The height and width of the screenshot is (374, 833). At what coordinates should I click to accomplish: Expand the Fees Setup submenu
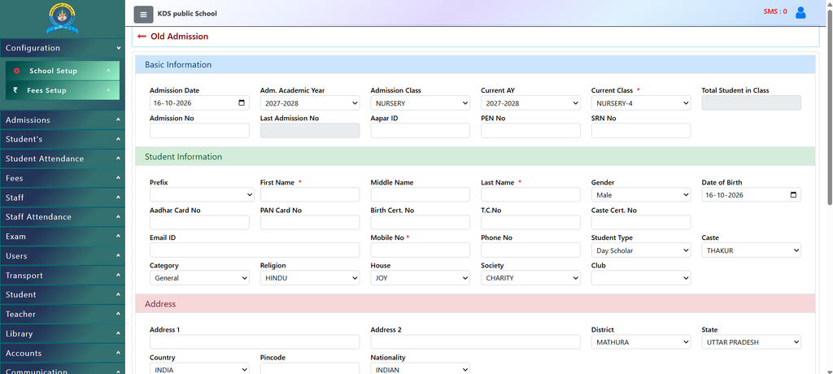(63, 90)
